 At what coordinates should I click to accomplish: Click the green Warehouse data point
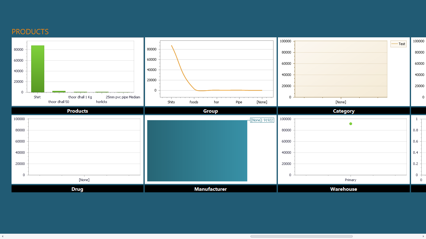point(351,124)
